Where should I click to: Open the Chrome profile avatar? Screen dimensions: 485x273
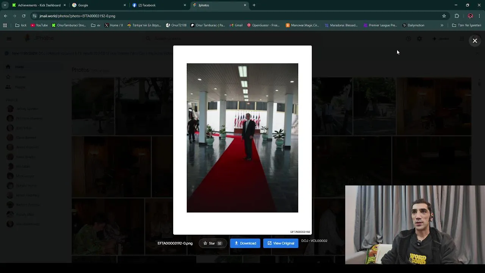(x=470, y=16)
